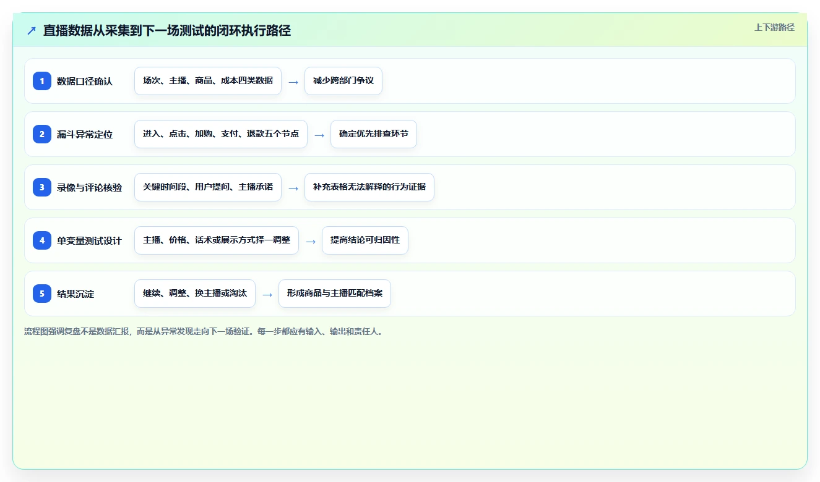Viewport: 820px width, 482px height.
Task: Click the 结果沉淀 step label
Action: pyautogui.click(x=76, y=294)
